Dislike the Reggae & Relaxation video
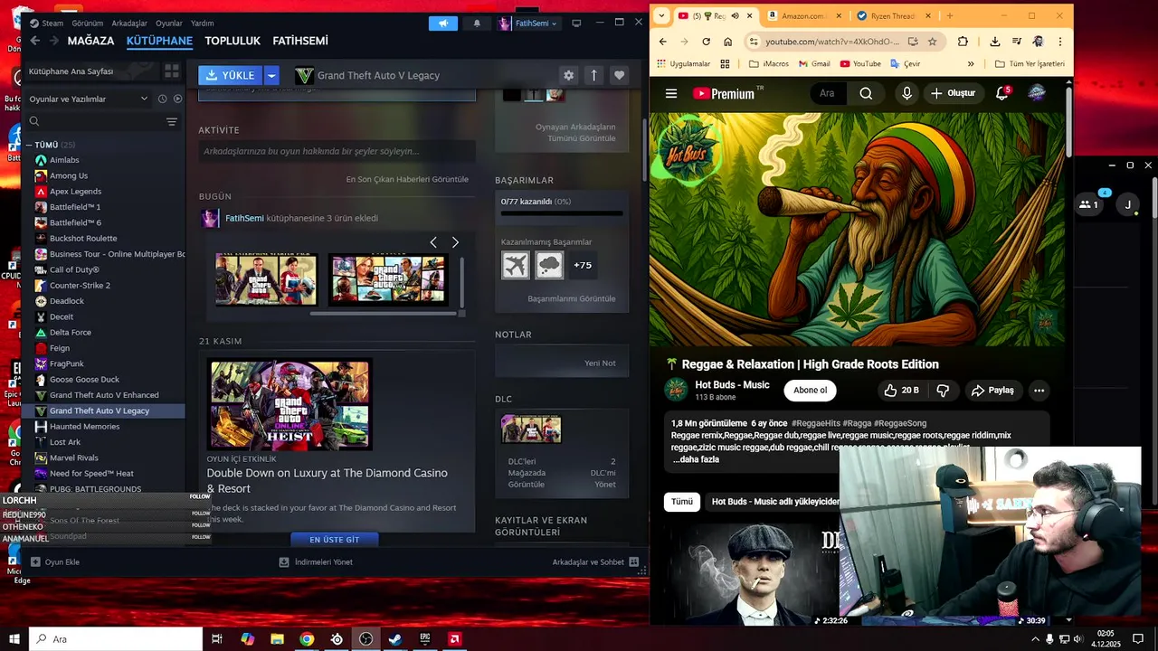Image resolution: width=1158 pixels, height=651 pixels. tap(943, 391)
